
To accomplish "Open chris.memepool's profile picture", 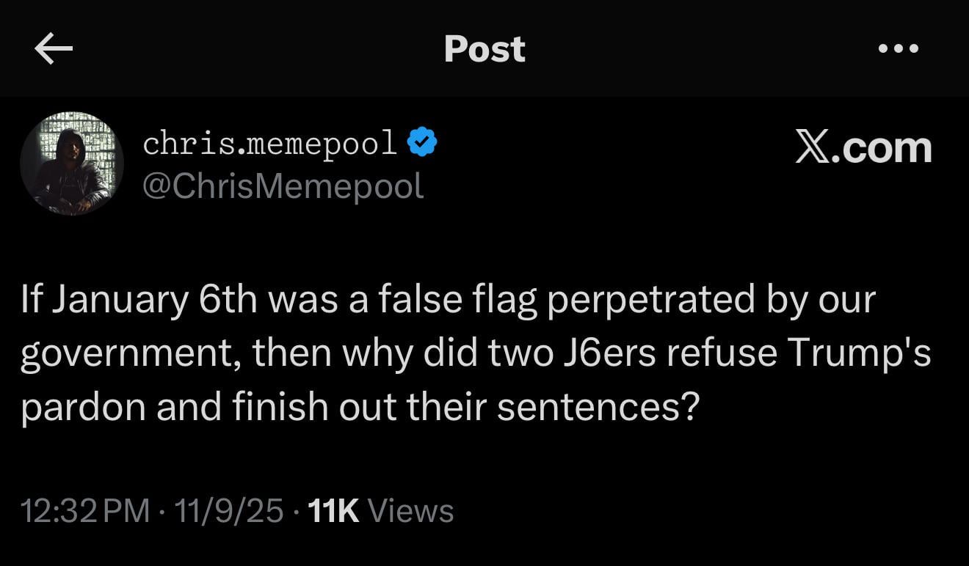I will pos(72,163).
